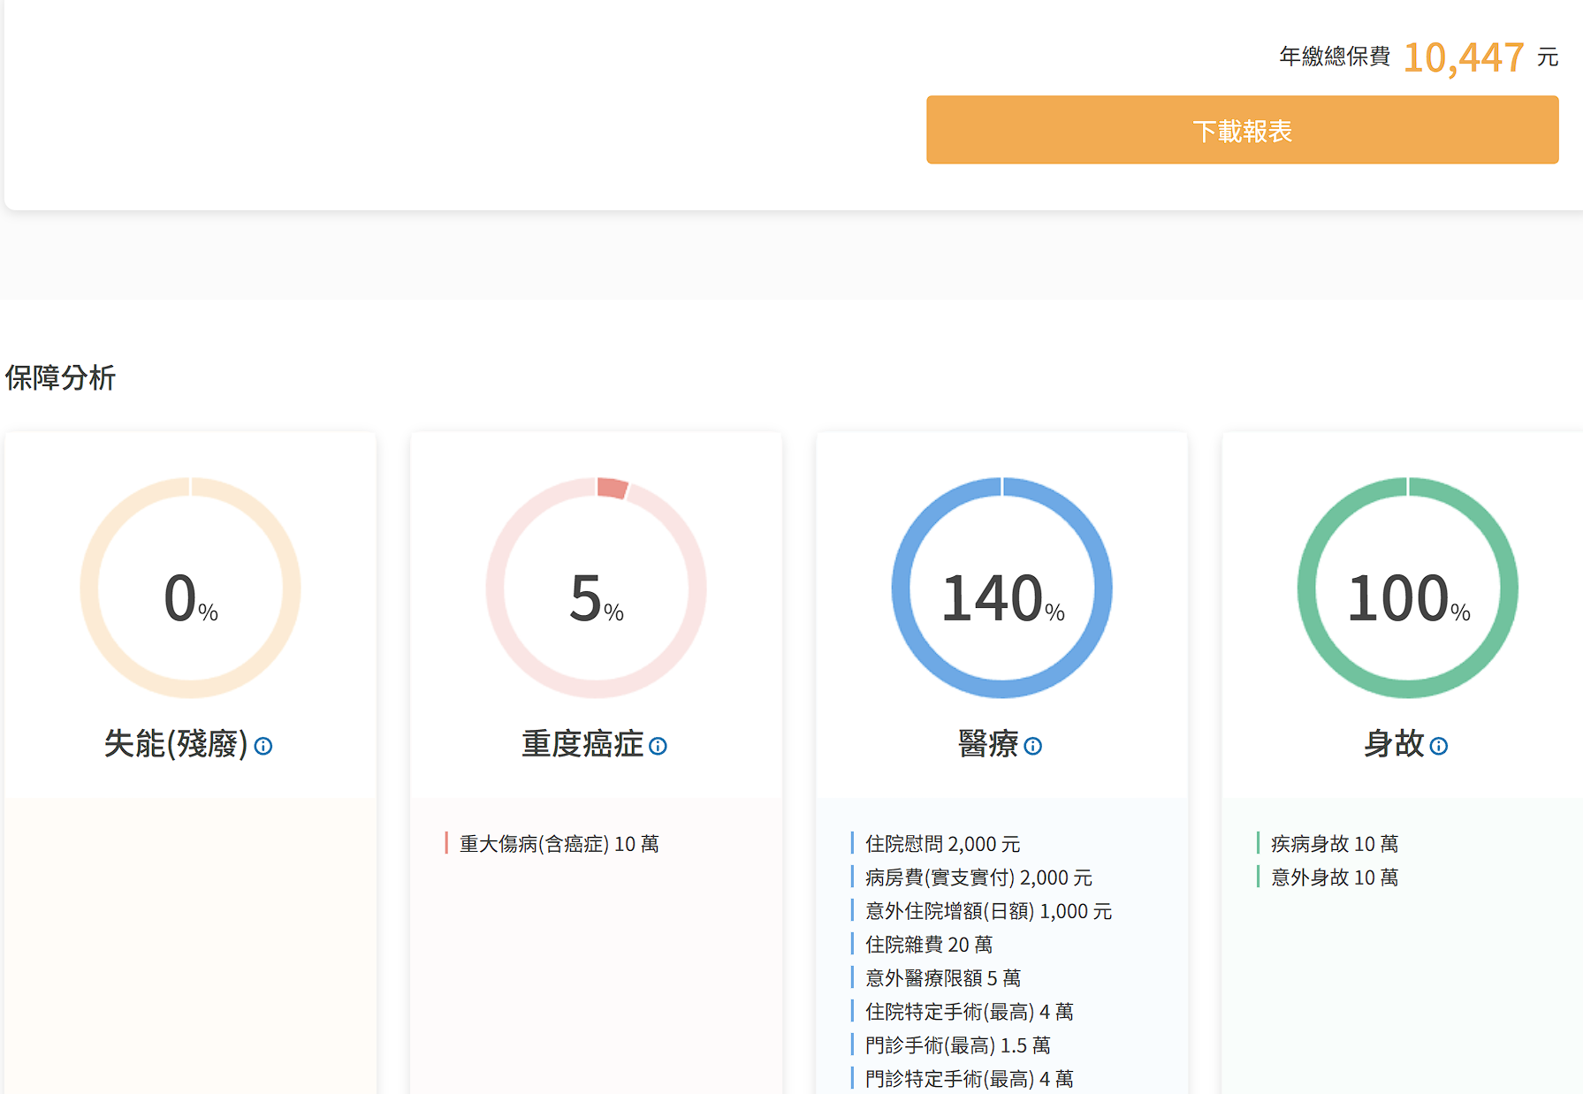Choose the 住院雜費 20 萬 line

click(x=928, y=945)
